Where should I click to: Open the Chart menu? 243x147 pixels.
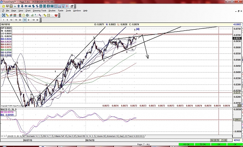(28, 11)
